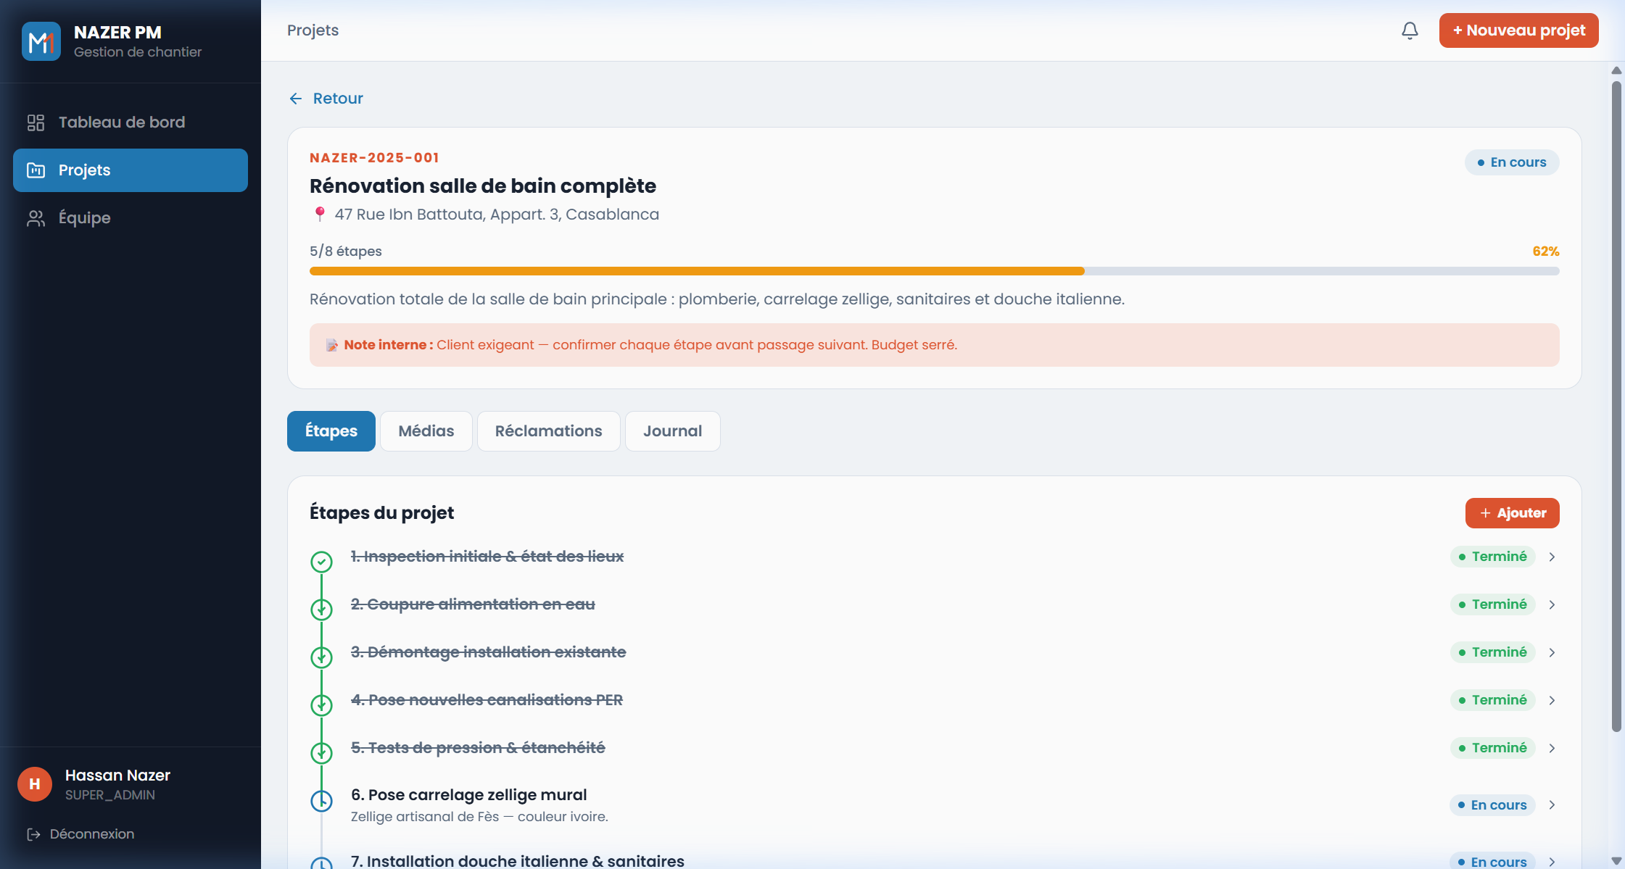Image resolution: width=1625 pixels, height=869 pixels.
Task: Click the '62%' progress value
Action: 1546,251
